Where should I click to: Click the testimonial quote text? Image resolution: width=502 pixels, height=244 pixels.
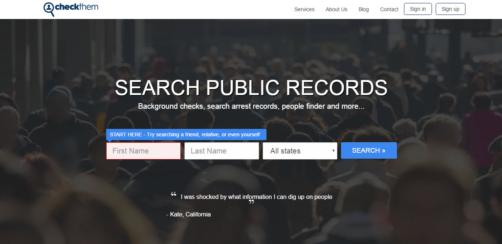(256, 197)
